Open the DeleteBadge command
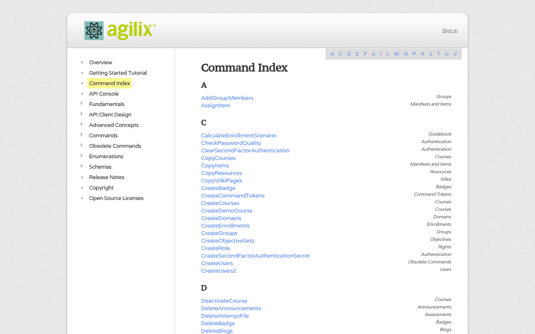The width and height of the screenshot is (535, 334). (218, 323)
